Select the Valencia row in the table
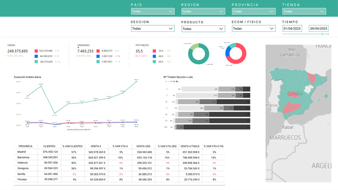Screen dimensions: 338x190 (120, 163)
